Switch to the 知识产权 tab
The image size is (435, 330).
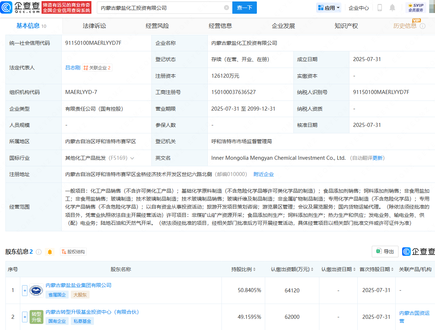pyautogui.click(x=346, y=26)
